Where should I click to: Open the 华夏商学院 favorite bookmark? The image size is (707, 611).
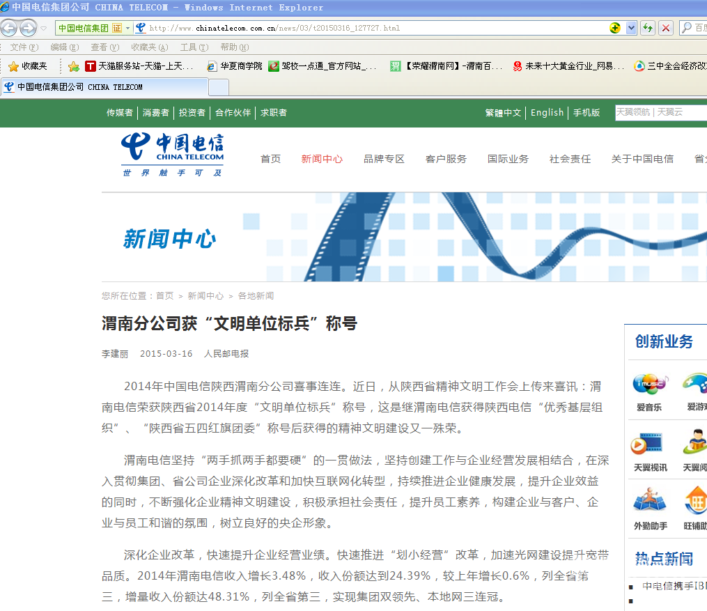click(235, 66)
